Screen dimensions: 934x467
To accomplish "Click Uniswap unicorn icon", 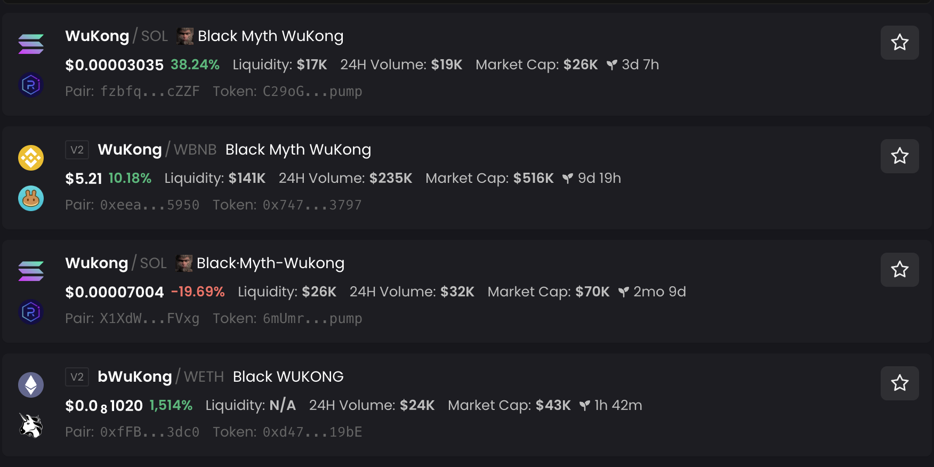I will (x=31, y=425).
